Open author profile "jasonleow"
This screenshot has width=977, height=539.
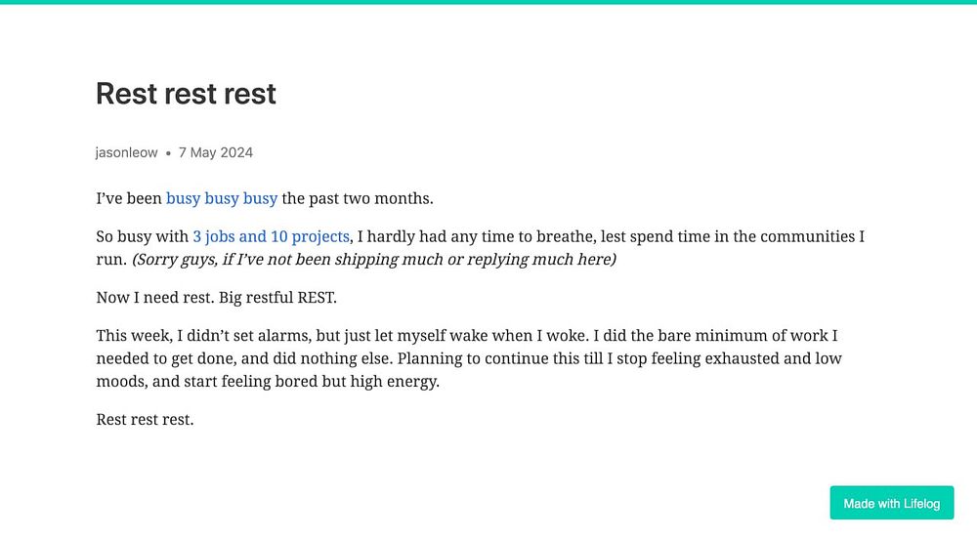pos(126,152)
